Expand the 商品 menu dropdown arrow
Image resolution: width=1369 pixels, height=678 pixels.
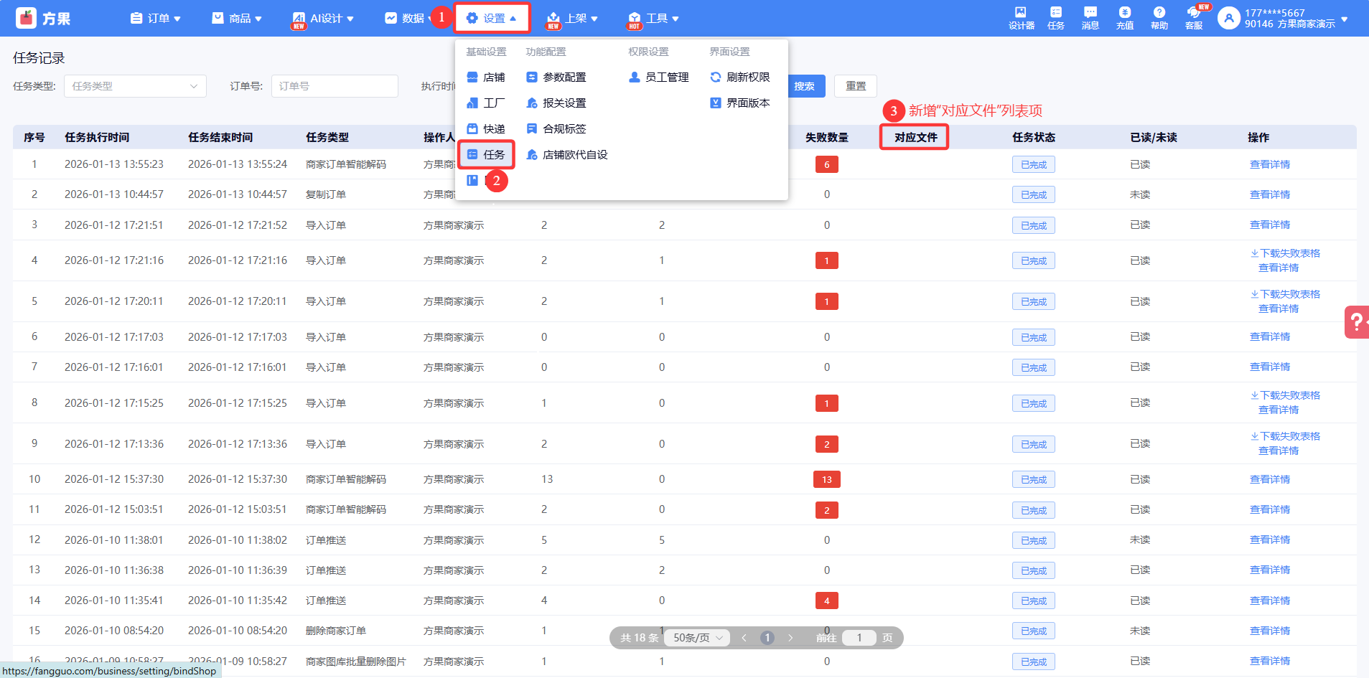pyautogui.click(x=258, y=19)
